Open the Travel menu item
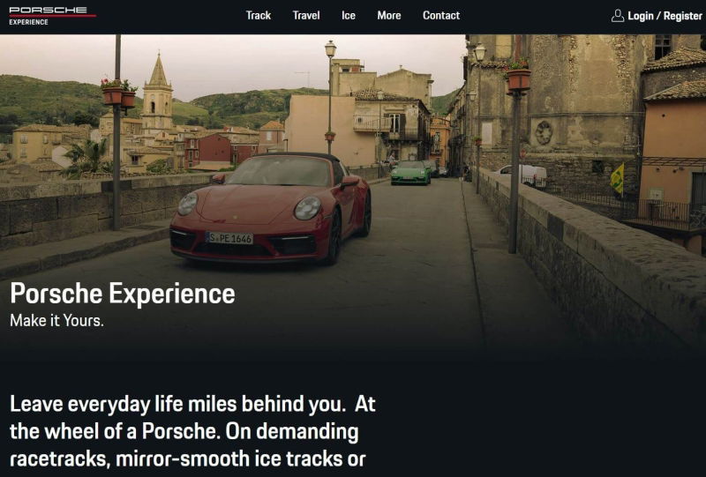This screenshot has height=477, width=706. click(306, 16)
